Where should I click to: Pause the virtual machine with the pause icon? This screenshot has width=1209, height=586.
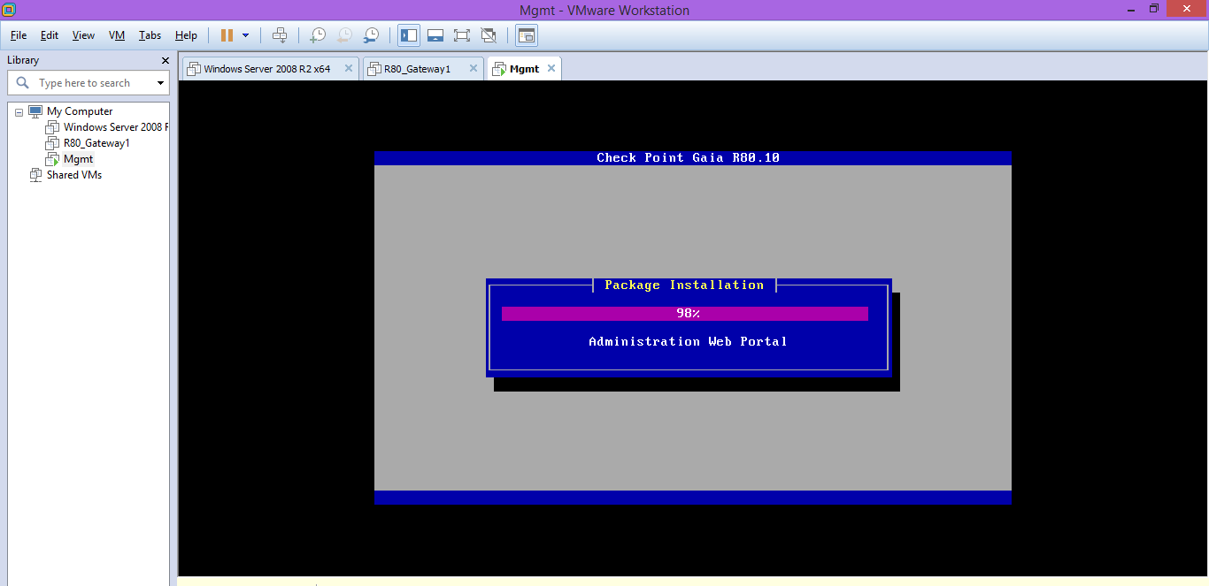227,35
